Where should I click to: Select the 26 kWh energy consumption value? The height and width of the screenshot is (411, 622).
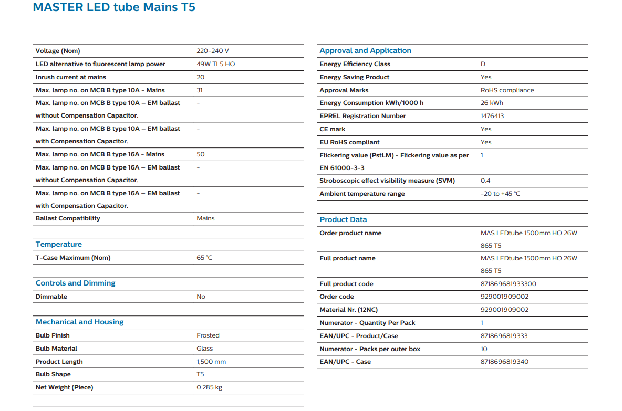[491, 103]
